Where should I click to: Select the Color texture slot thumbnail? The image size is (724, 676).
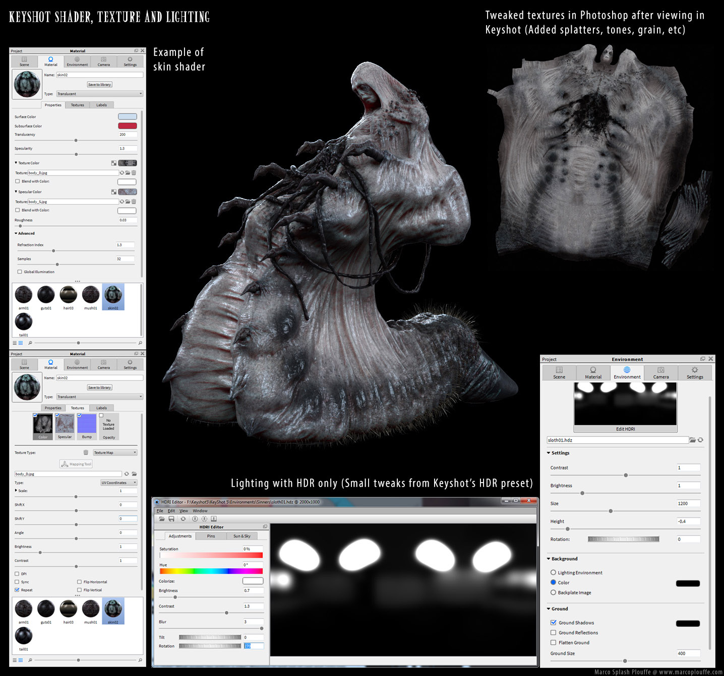click(43, 427)
